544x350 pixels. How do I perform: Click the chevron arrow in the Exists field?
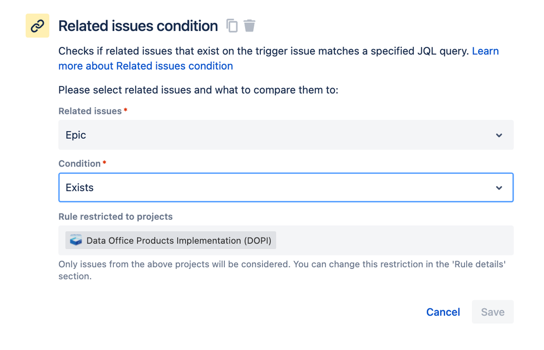pyautogui.click(x=499, y=188)
